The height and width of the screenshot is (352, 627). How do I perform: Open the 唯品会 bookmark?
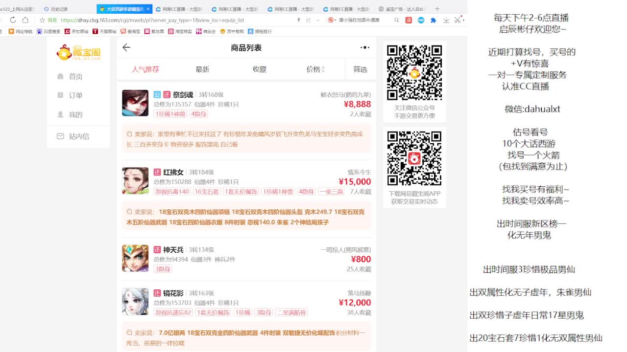tap(206, 31)
